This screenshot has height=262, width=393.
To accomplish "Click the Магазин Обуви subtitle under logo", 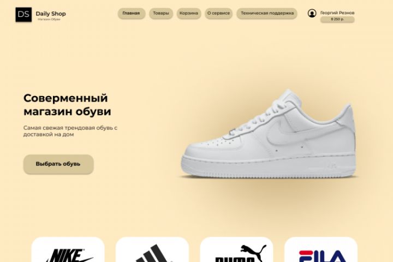I will (x=49, y=19).
